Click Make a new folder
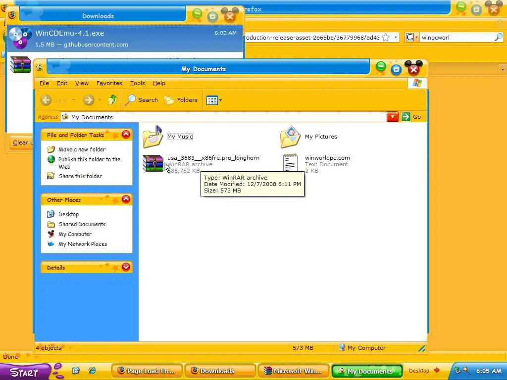The image size is (507, 380). [82, 149]
